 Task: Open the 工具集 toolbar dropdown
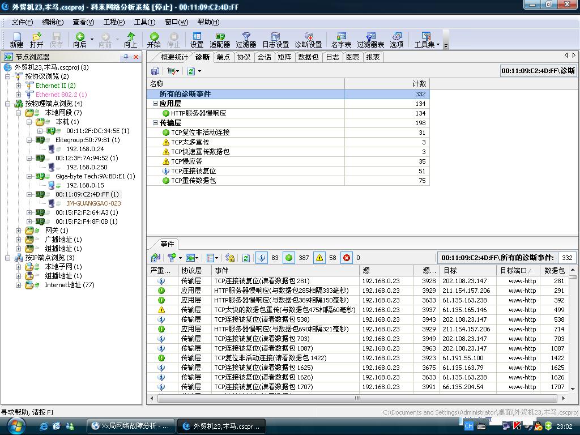click(x=426, y=40)
